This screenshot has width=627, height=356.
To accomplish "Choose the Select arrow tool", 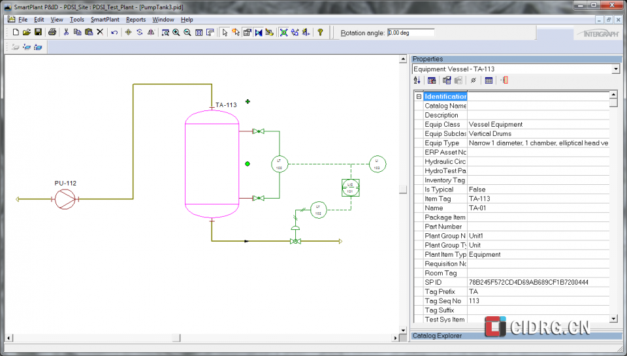I will [225, 33].
